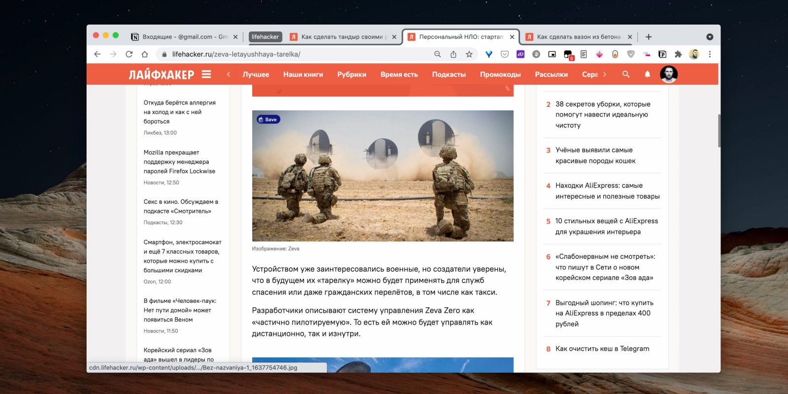This screenshot has height=394, width=788.
Task: Open the Lifehacker hamburger menu
Action: (x=206, y=74)
